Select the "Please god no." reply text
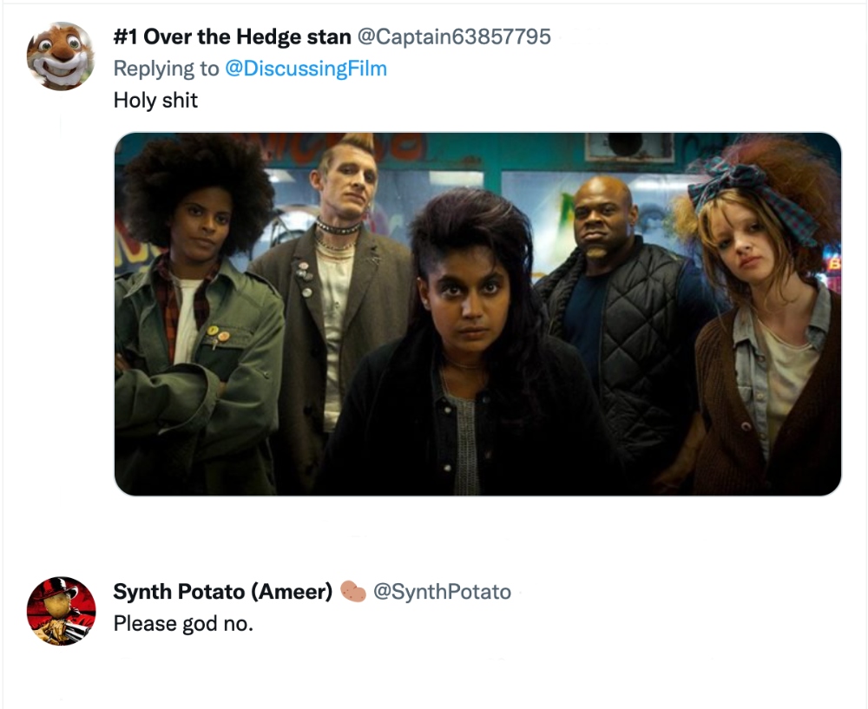868x709 pixels. pyautogui.click(x=183, y=624)
